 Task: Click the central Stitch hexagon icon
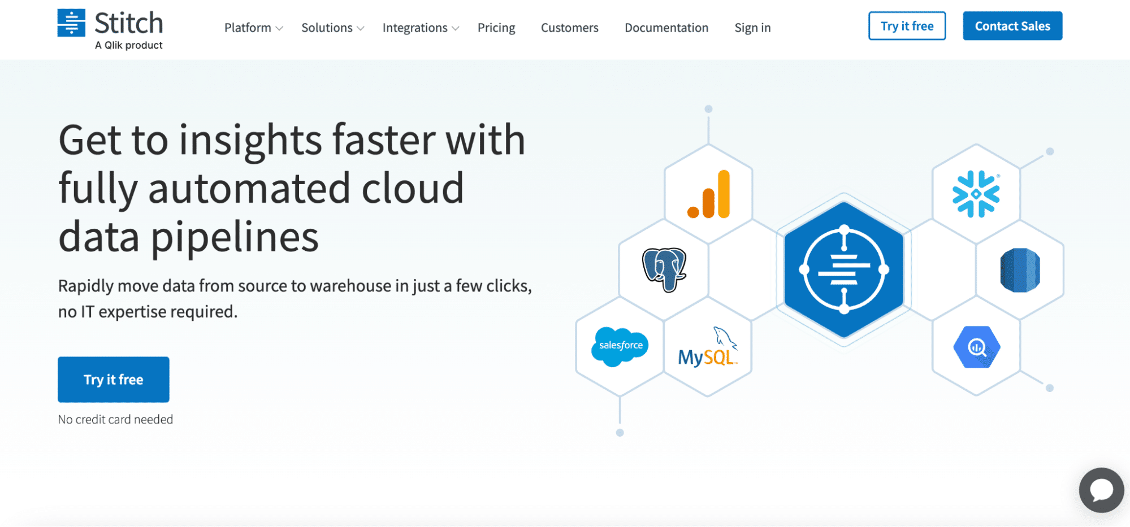(x=844, y=269)
